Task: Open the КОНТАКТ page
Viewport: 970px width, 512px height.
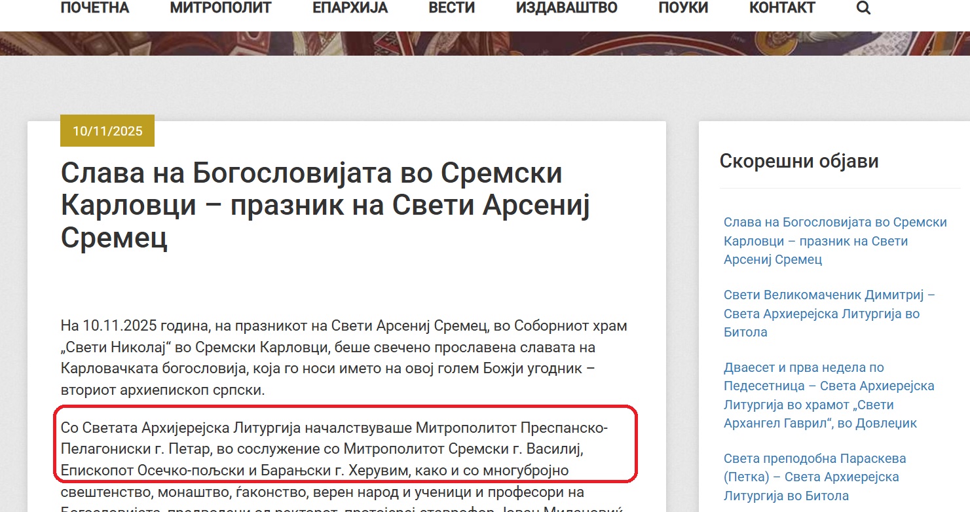Action: (782, 9)
